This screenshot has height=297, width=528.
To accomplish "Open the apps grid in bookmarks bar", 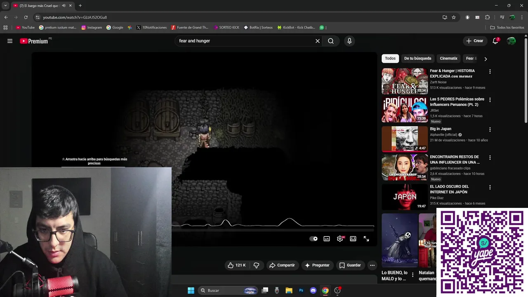I will click(x=5, y=28).
